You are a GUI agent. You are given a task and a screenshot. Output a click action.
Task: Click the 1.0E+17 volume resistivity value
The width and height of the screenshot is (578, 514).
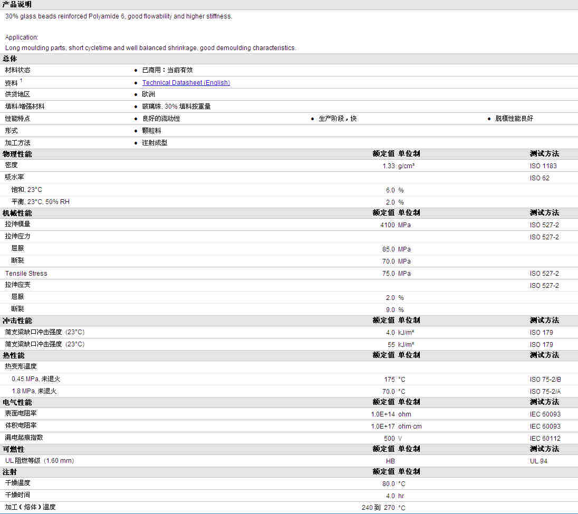click(382, 426)
